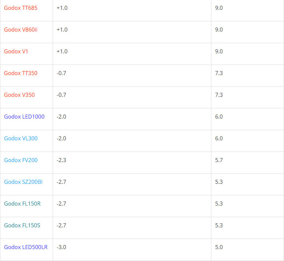Image resolution: width=284 pixels, height=261 pixels.
Task: Select the -2.0 value in Godox LED1000 row
Action: point(61,117)
